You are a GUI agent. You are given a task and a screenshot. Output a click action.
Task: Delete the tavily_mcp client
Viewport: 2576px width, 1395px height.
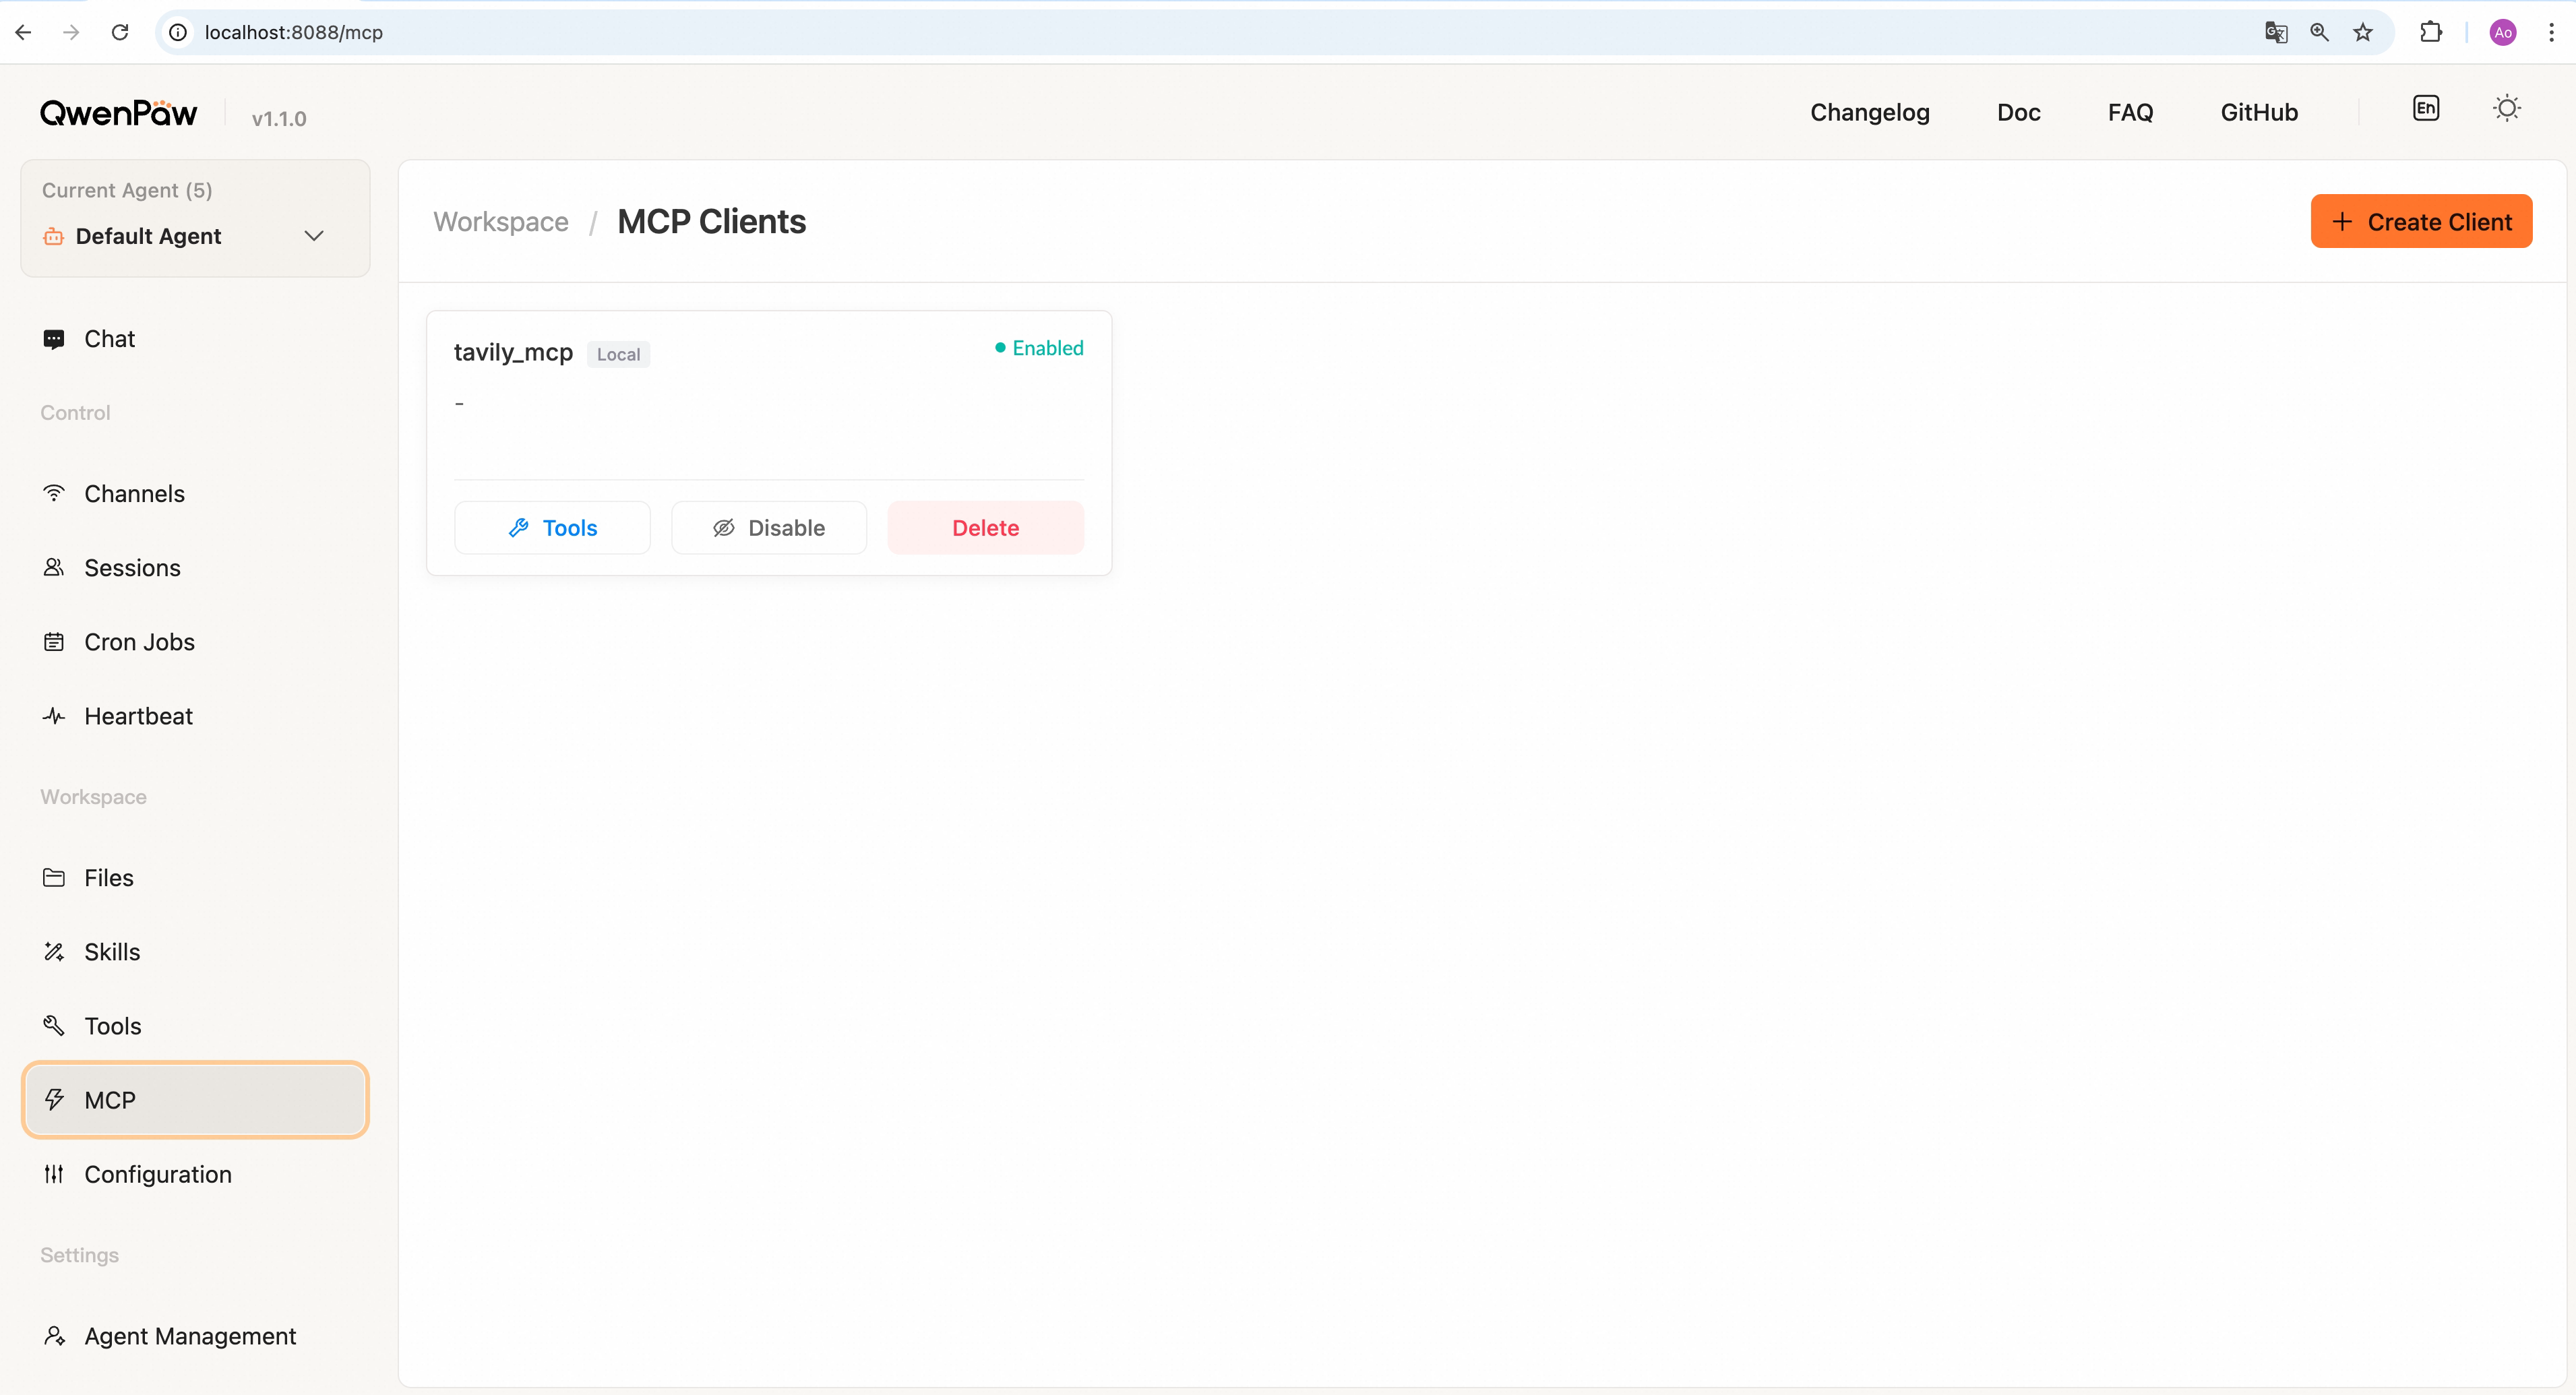point(985,528)
